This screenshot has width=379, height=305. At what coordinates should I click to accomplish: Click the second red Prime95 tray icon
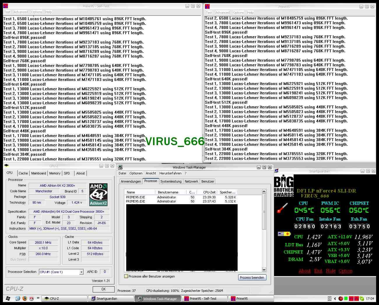click(357, 299)
